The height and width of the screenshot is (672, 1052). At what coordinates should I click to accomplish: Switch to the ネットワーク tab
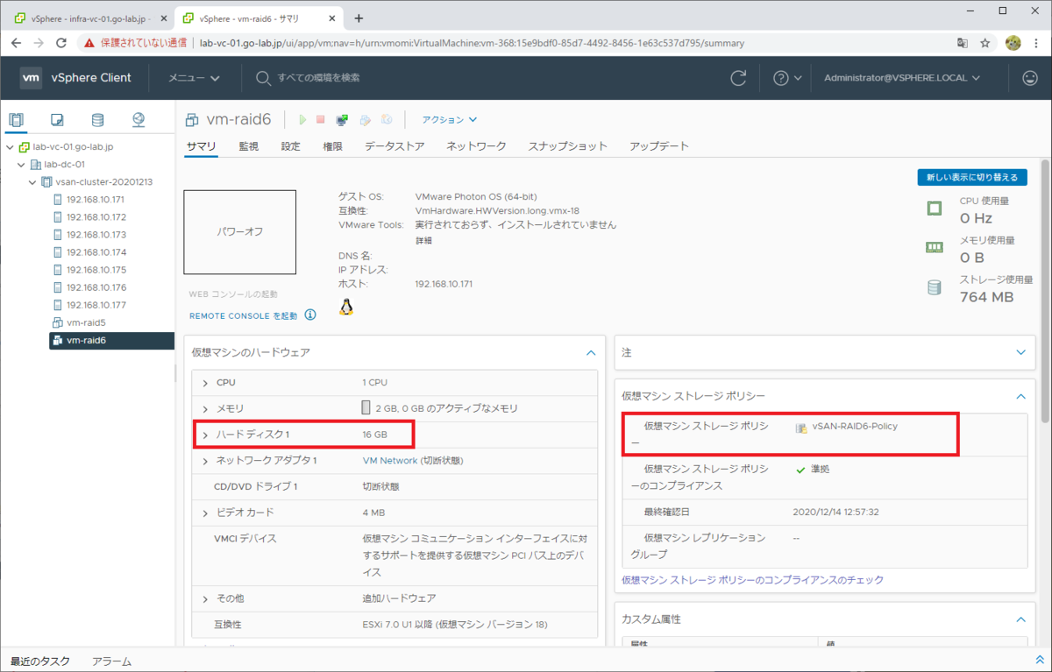[x=476, y=146]
